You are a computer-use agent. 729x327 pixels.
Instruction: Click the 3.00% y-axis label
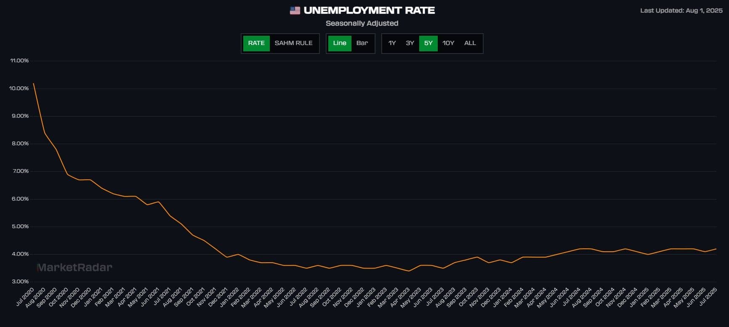(x=20, y=282)
